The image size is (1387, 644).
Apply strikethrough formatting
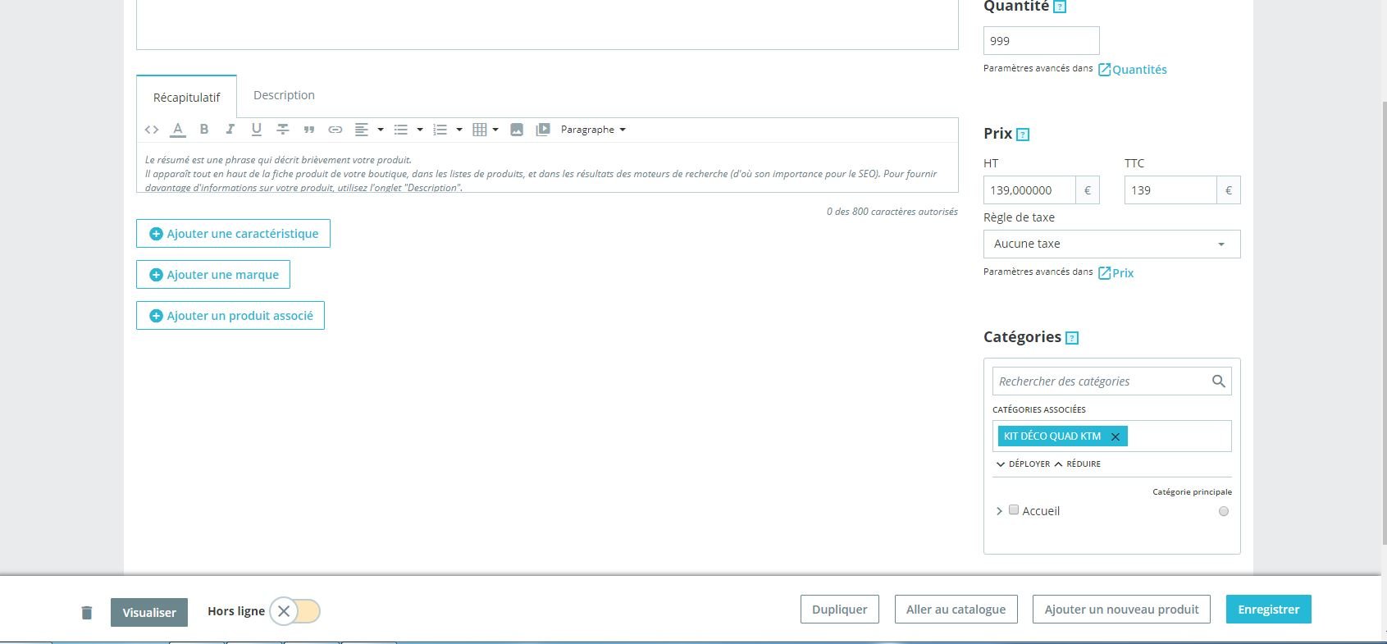[x=283, y=129]
